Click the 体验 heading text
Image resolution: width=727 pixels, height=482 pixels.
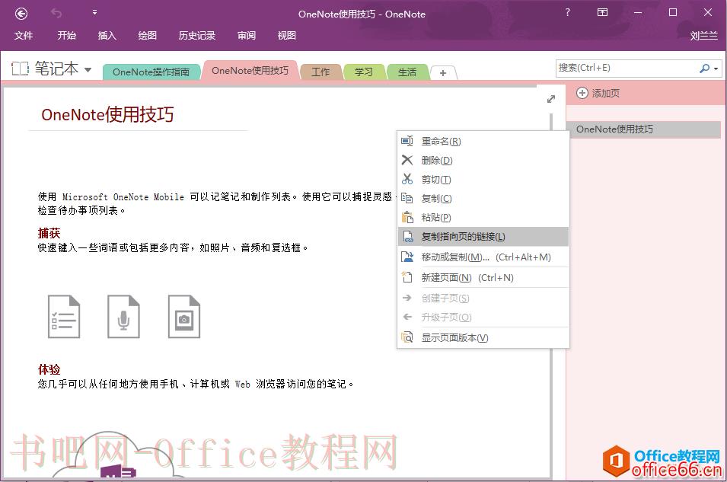[49, 369]
